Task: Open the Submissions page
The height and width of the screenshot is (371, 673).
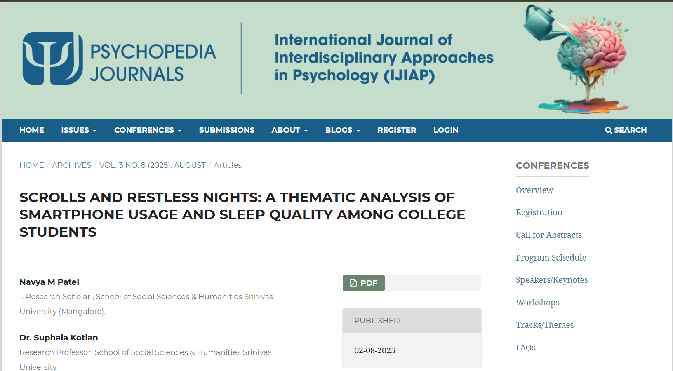Action: click(226, 130)
